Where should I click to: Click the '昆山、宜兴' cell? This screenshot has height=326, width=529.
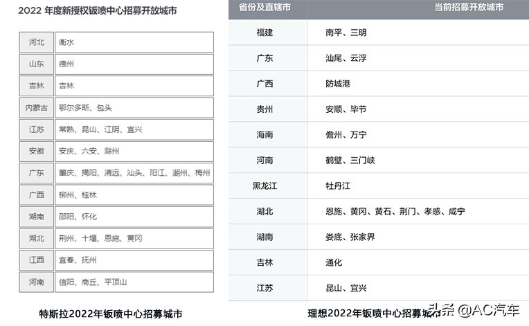(418, 288)
